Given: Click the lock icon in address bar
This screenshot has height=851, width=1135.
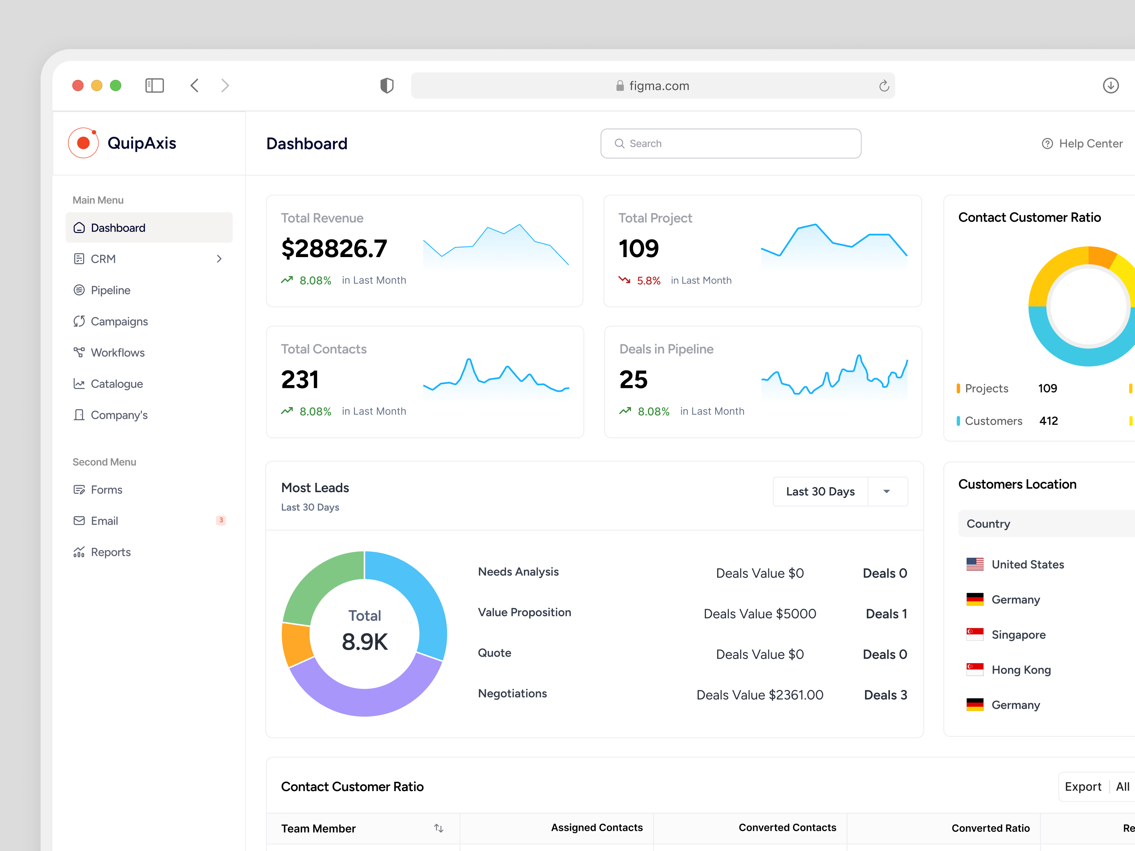Looking at the screenshot, I should 620,86.
